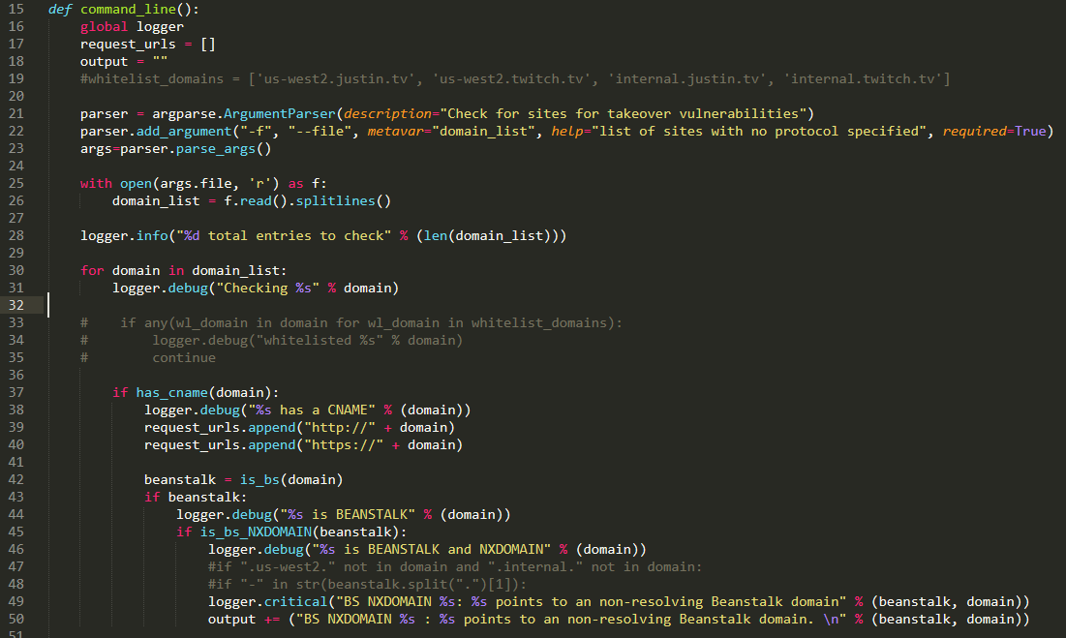The image size is (1066, 638).
Task: Click the 'is_bs_NXDOMAIN' function call
Action: 256,532
